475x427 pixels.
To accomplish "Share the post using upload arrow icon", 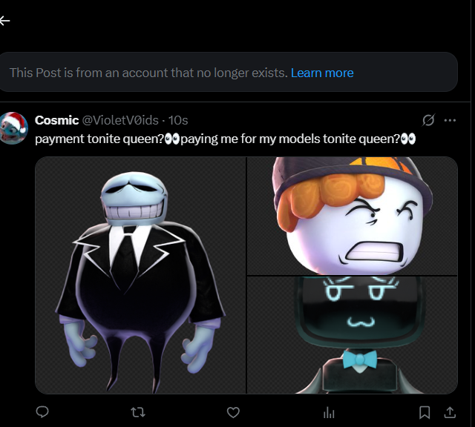I will 451,412.
